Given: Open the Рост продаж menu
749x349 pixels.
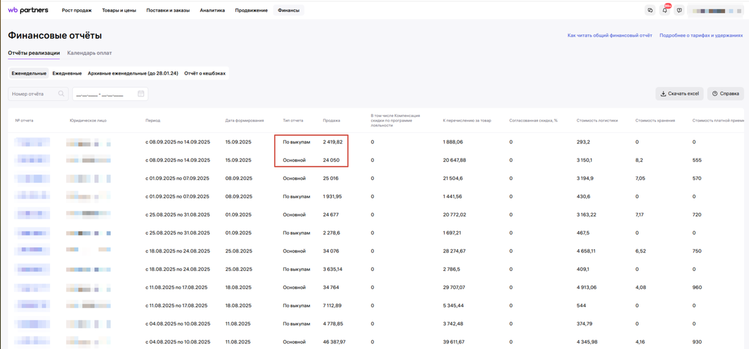Looking at the screenshot, I should point(77,11).
